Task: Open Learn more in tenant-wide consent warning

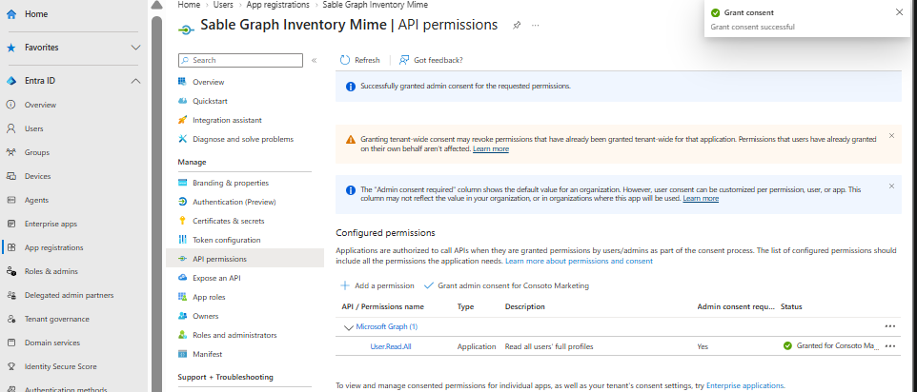Action: (491, 149)
